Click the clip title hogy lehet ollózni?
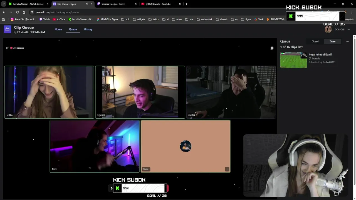356x200 pixels. pyautogui.click(x=320, y=54)
